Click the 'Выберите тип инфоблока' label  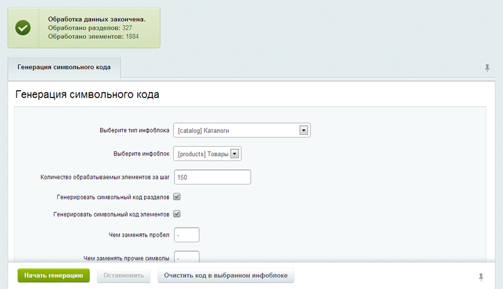(x=135, y=131)
